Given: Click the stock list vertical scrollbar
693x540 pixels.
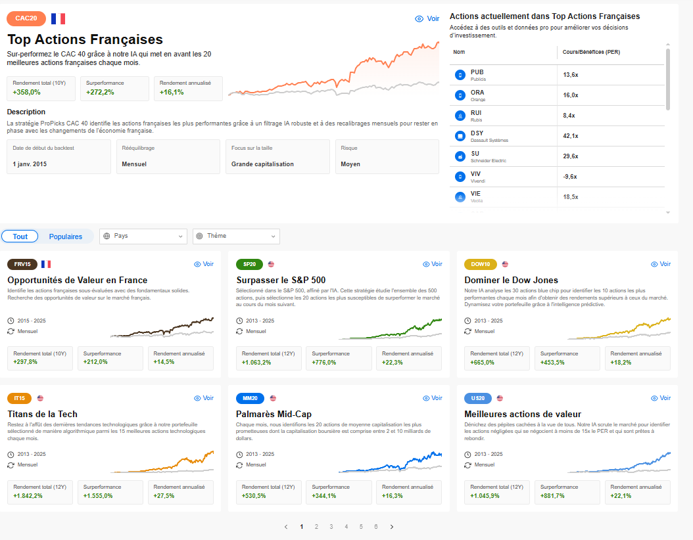Looking at the screenshot, I should click(x=668, y=79).
